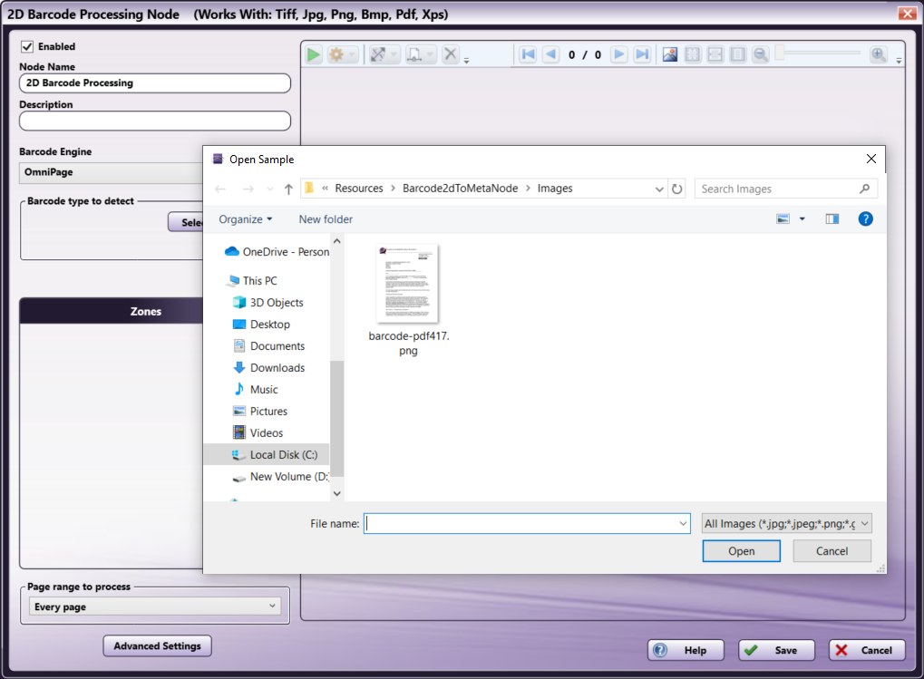Click the fit-to-width view icon
Image resolution: width=924 pixels, height=679 pixels.
(x=715, y=54)
